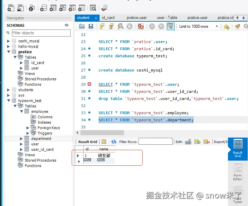Expand Triggers under employee
This screenshot has height=206, width=248.
[x=28, y=133]
